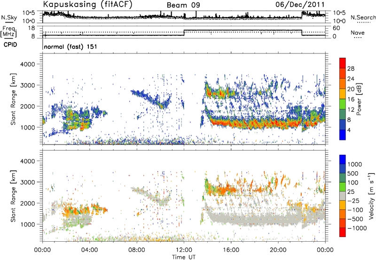Click the "Power [dB]" color bar title

(x=359, y=99)
